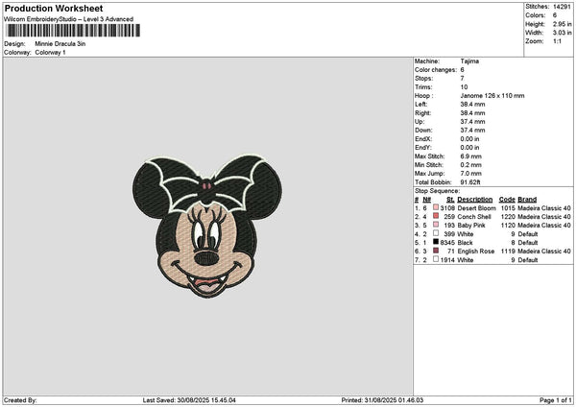Select the "Page 1 of 1" footer text
The height and width of the screenshot is (407, 576).
click(x=556, y=400)
